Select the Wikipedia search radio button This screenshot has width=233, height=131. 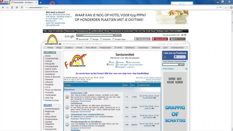tap(101, 39)
